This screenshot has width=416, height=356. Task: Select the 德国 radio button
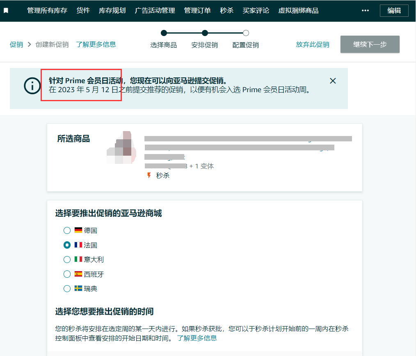click(67, 230)
